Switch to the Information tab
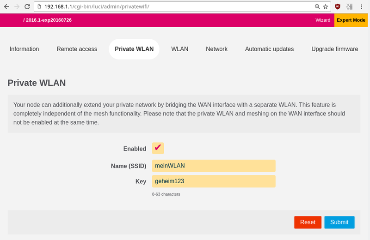This screenshot has width=370, height=240. tap(24, 49)
